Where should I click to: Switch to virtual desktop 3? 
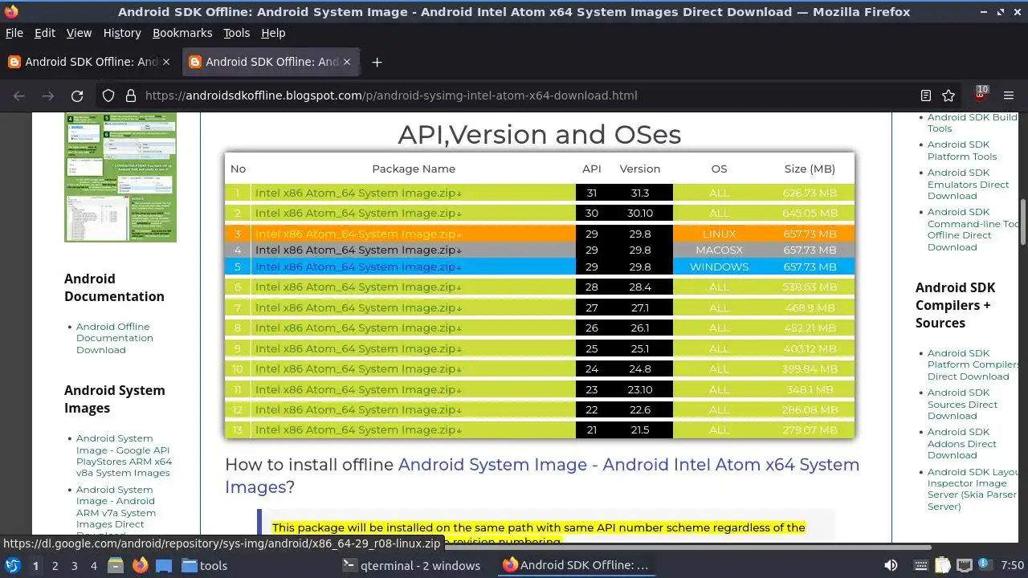[x=74, y=565]
